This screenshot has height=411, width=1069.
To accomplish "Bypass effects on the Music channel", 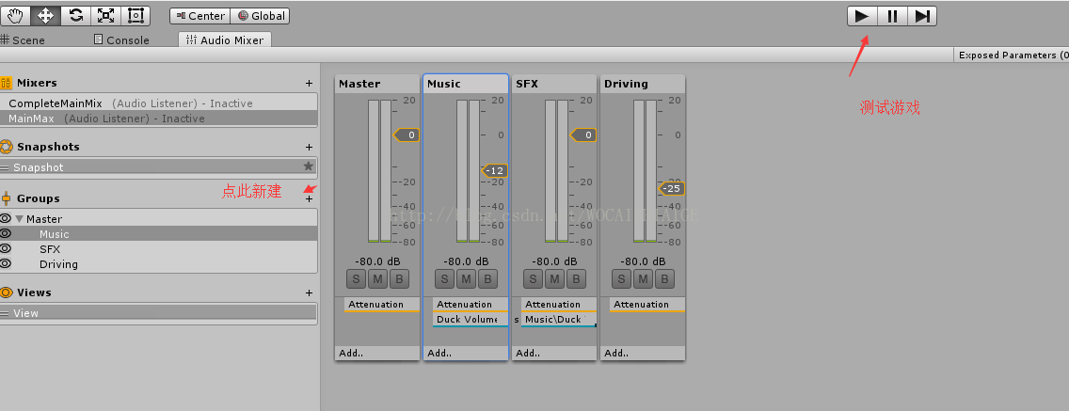I will 487,278.
